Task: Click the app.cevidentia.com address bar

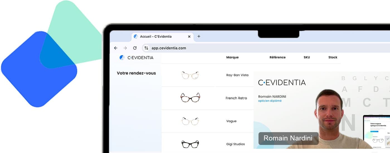Action: [195, 48]
